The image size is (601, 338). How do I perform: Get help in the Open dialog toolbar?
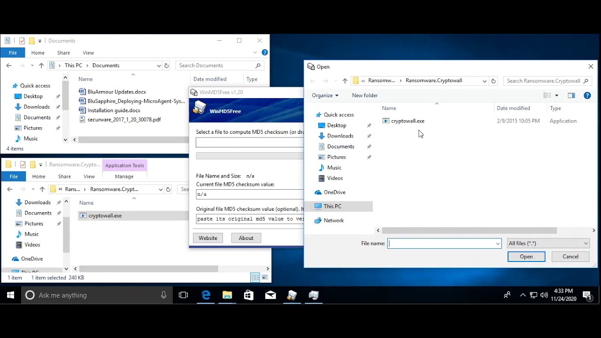pos(587,95)
